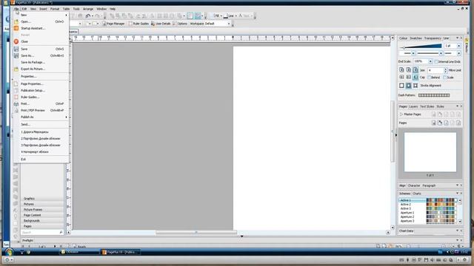This screenshot has height=266, width=474.
Task: Select the first Join style icon
Action: (401, 70)
